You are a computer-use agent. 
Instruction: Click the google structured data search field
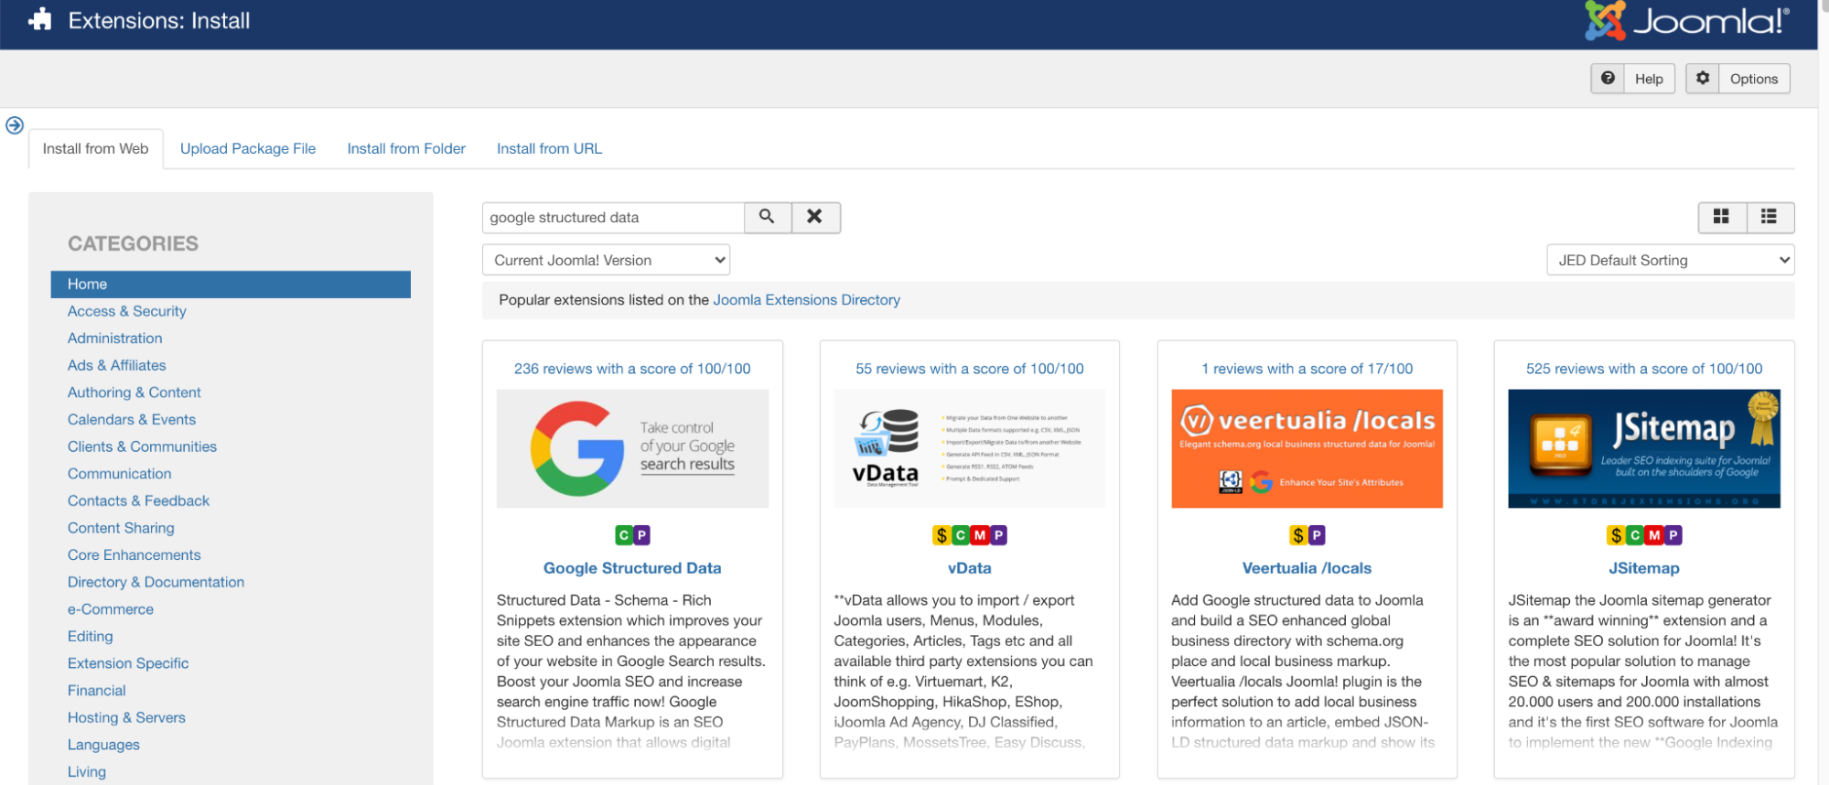[613, 218]
